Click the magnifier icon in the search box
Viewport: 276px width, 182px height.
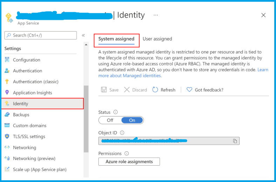(x=8, y=35)
